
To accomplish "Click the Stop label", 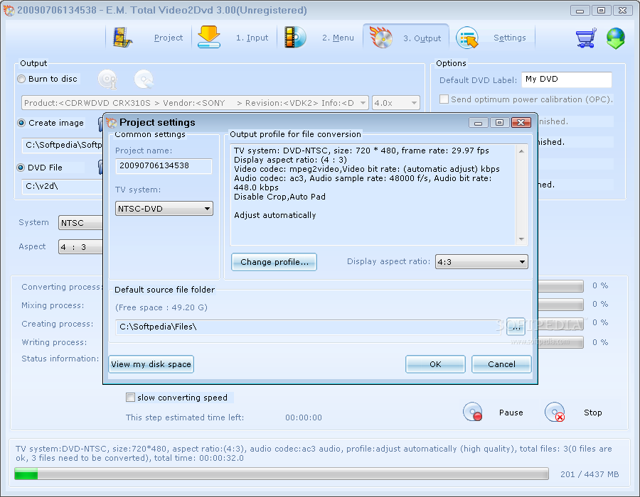I will click(592, 413).
